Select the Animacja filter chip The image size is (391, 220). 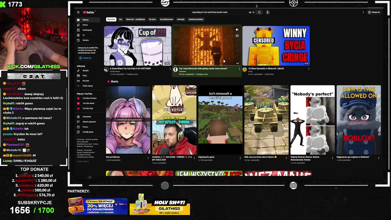(181, 19)
